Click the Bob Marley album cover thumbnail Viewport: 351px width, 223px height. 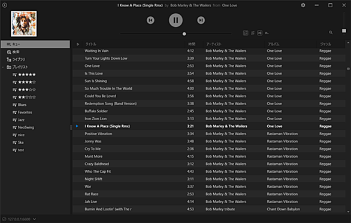click(x=24, y=24)
